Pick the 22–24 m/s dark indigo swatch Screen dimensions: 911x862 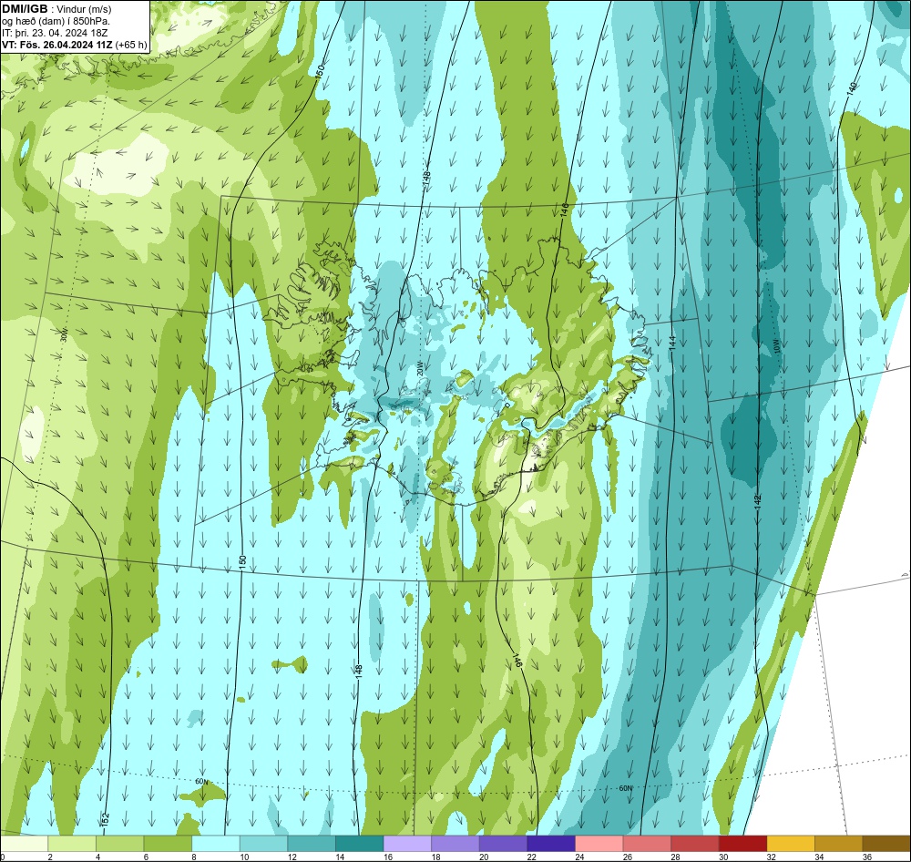(551, 844)
